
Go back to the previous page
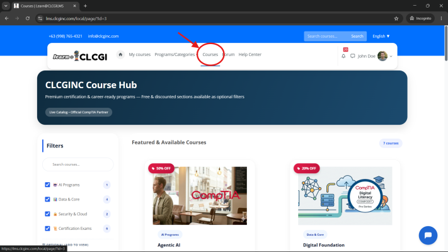[6, 18]
